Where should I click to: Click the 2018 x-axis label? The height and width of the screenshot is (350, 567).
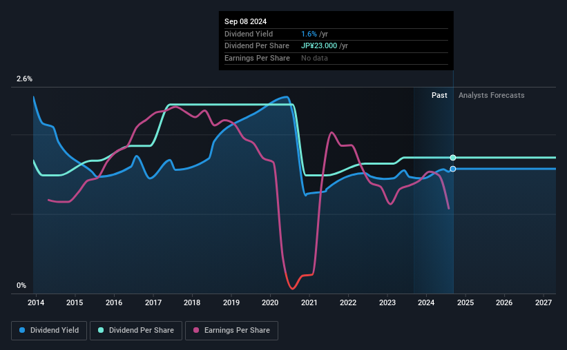(192, 302)
